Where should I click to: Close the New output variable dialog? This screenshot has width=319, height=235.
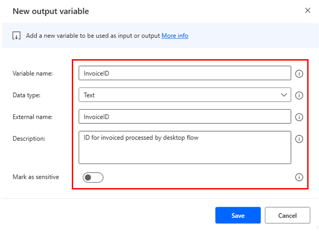click(x=308, y=10)
